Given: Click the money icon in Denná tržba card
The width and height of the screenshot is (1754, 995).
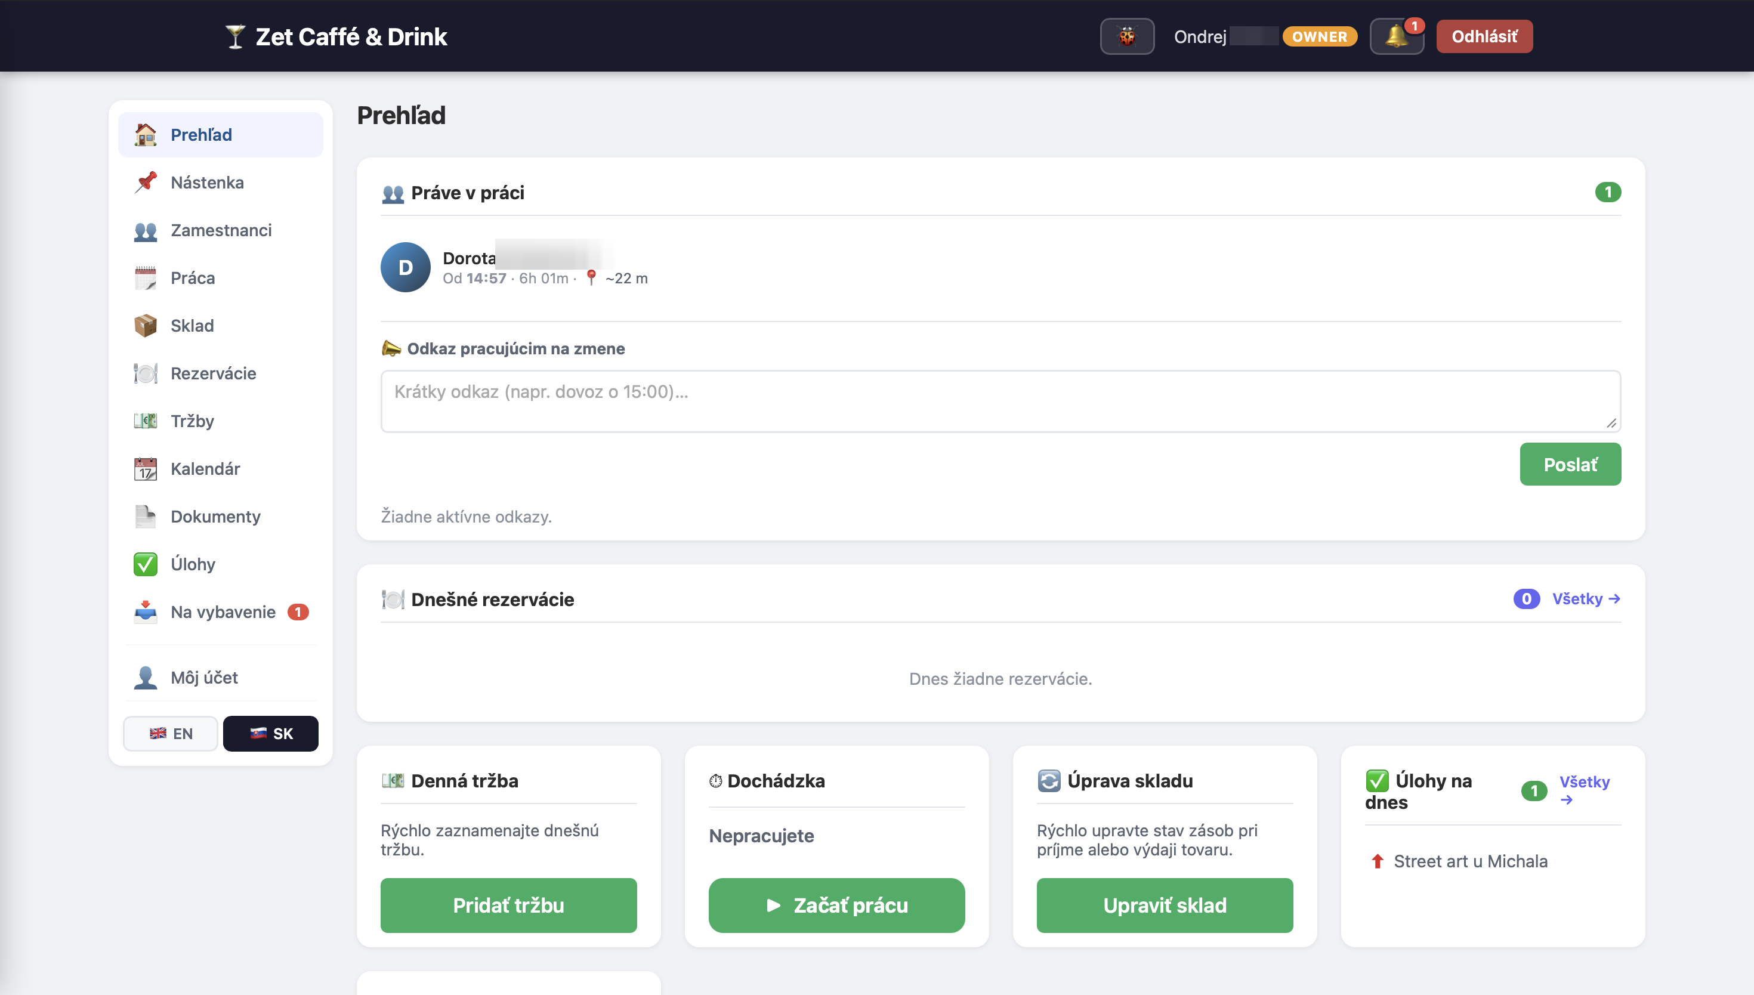Looking at the screenshot, I should 393,780.
